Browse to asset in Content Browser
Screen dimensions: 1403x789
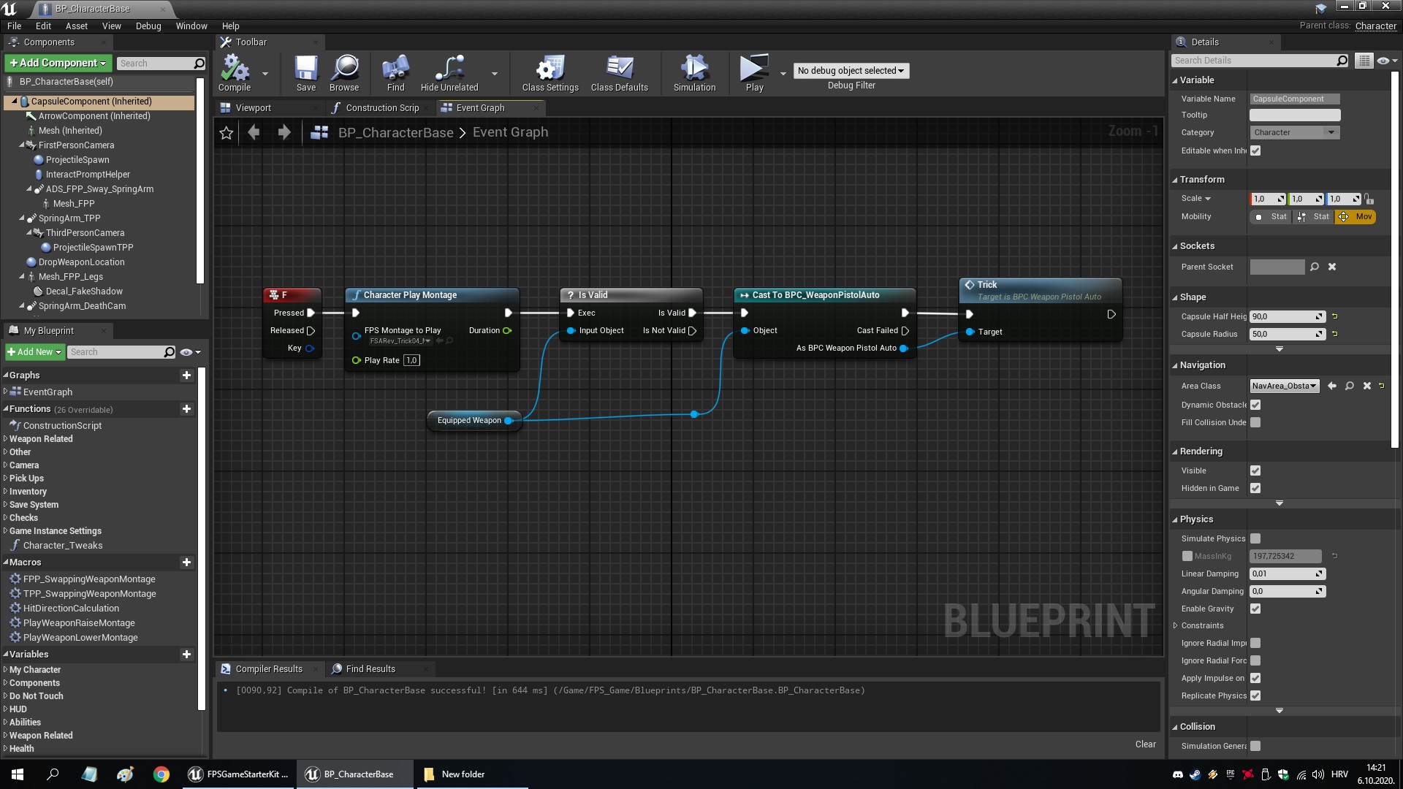[x=343, y=71]
